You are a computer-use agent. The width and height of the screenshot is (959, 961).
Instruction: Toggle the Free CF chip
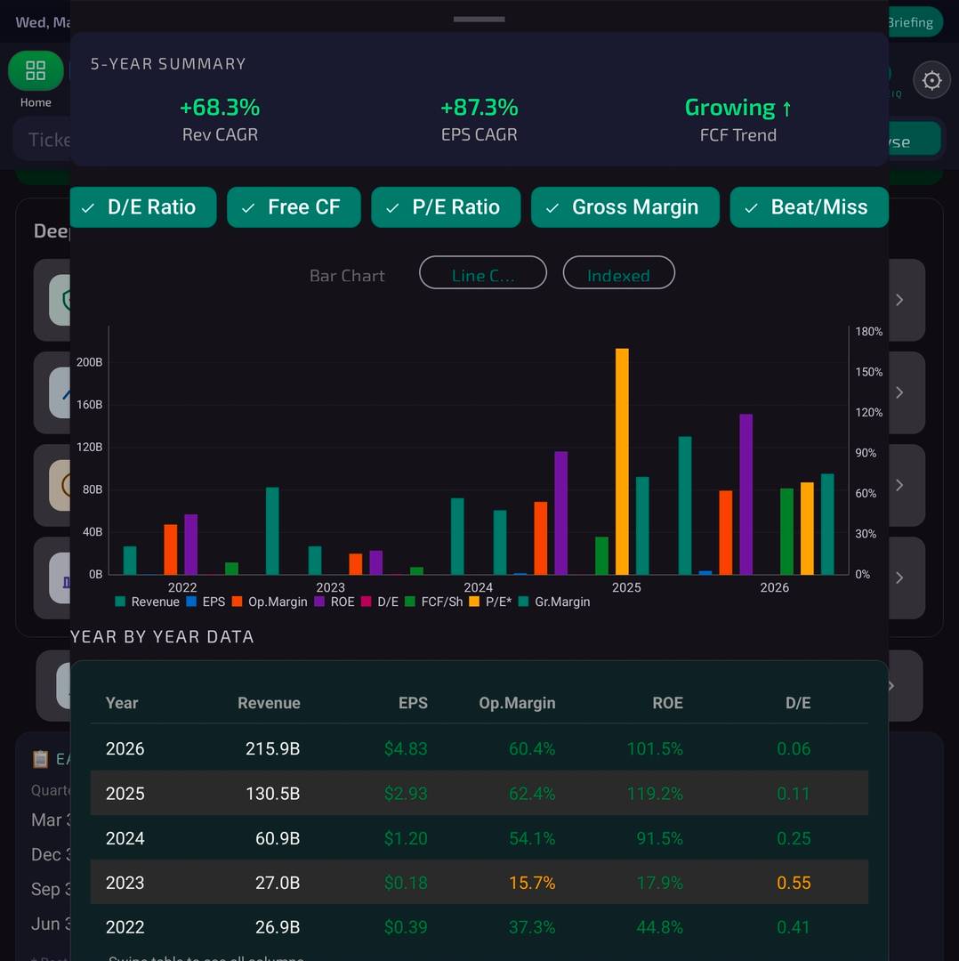(x=294, y=207)
